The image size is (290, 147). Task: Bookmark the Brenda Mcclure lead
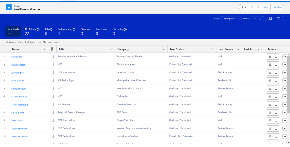click(x=52, y=97)
